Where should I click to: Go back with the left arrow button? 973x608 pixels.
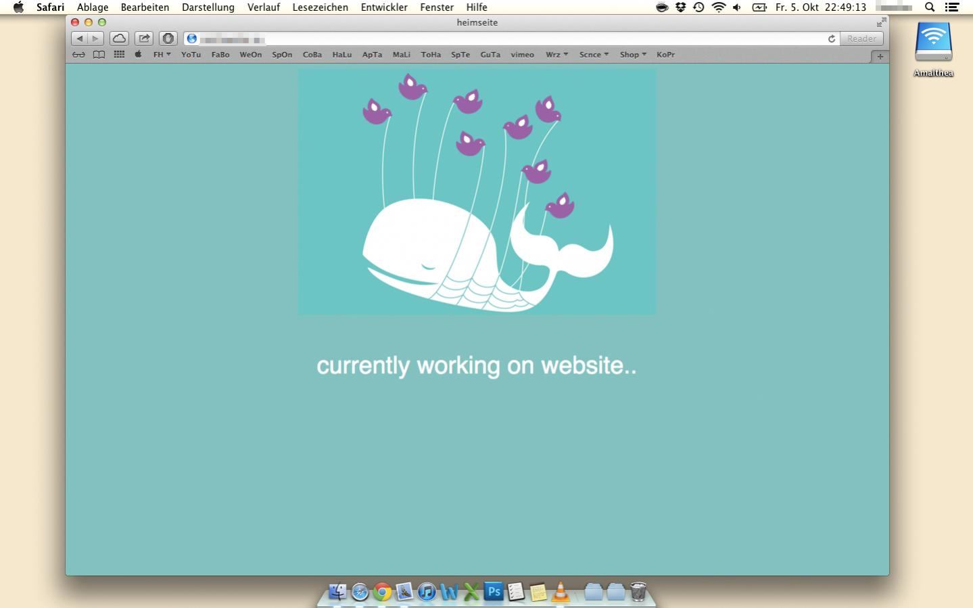80,39
